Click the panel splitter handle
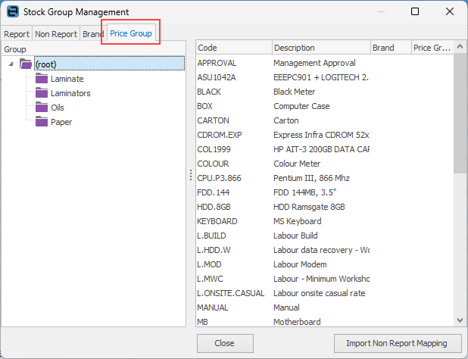Image resolution: width=468 pixels, height=359 pixels. (190, 175)
